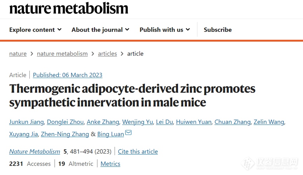Open the Metrics link
The image size is (303, 175).
110,163
